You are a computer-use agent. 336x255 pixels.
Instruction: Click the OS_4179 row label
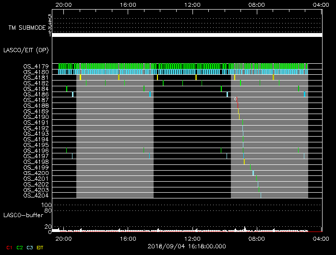(x=36, y=67)
